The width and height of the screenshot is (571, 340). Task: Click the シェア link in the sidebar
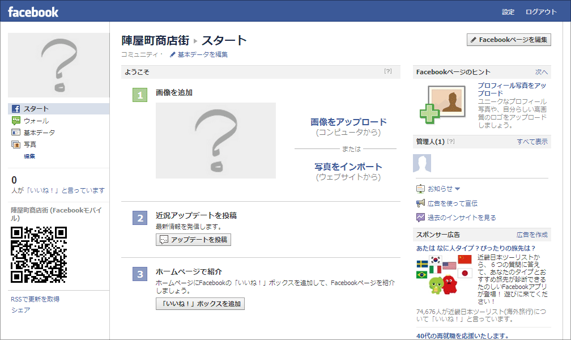pos(21,310)
